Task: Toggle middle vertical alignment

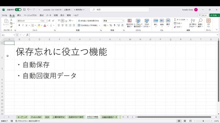Action: pyautogui.click(x=63, y=20)
